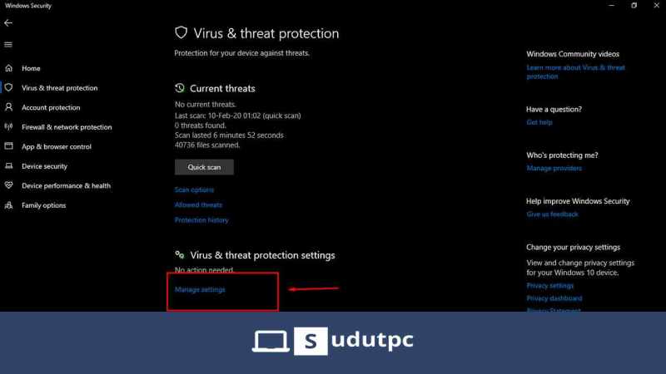Open Firewall & network protection antenna icon
The height and width of the screenshot is (374, 666).
(8, 126)
